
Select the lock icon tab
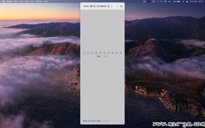[x=112, y=6]
